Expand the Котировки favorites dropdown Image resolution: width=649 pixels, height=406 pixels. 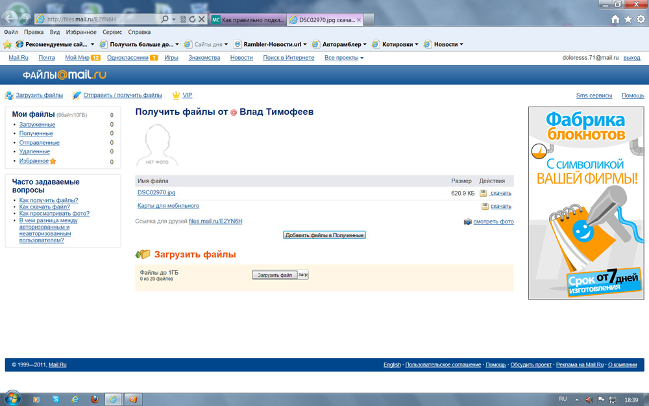point(399,45)
